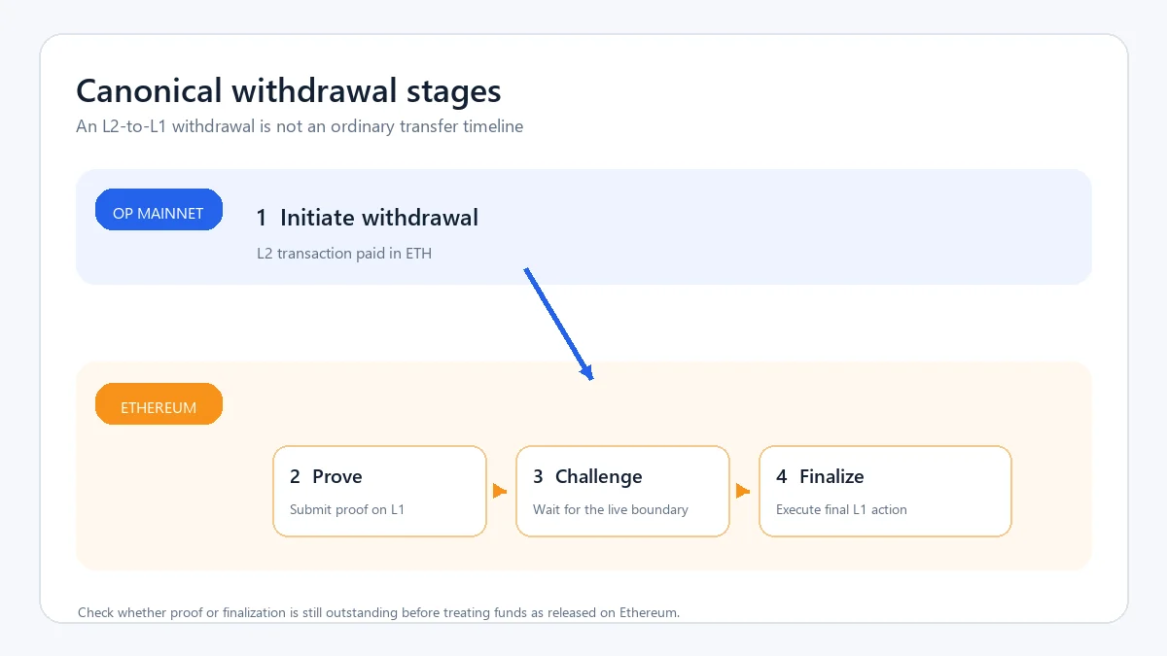The height and width of the screenshot is (656, 1167).
Task: Click the step number 3 in Challenge
Action: (538, 477)
